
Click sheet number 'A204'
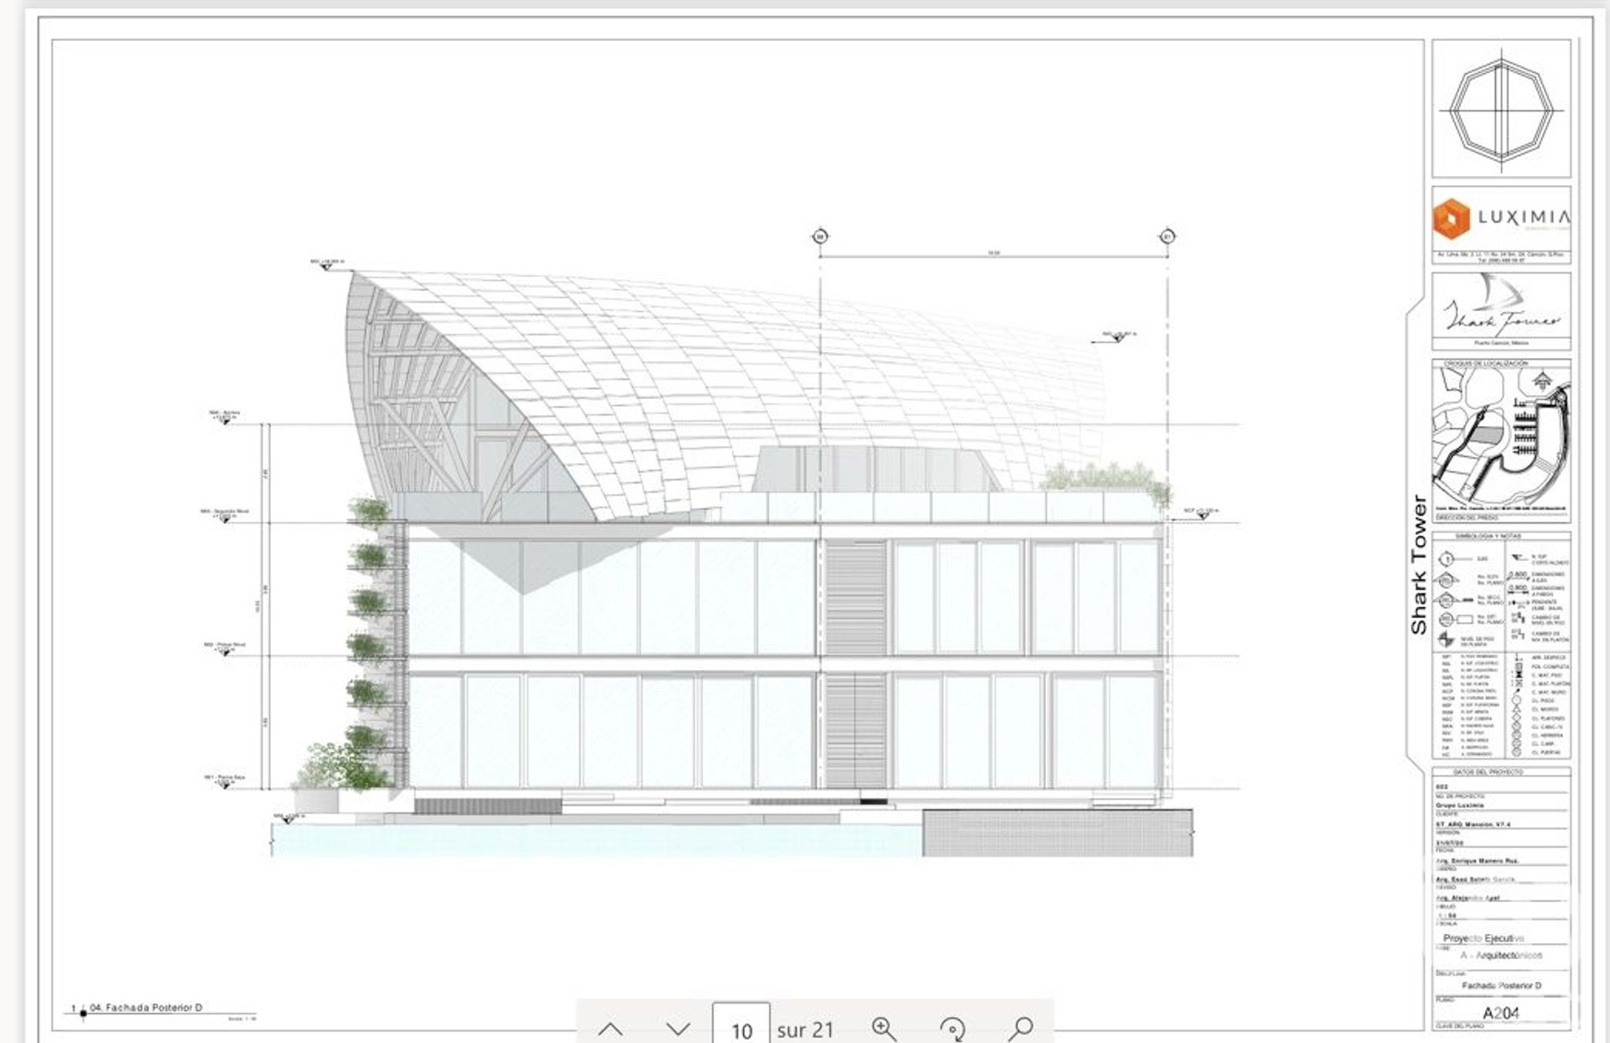point(1501,1013)
